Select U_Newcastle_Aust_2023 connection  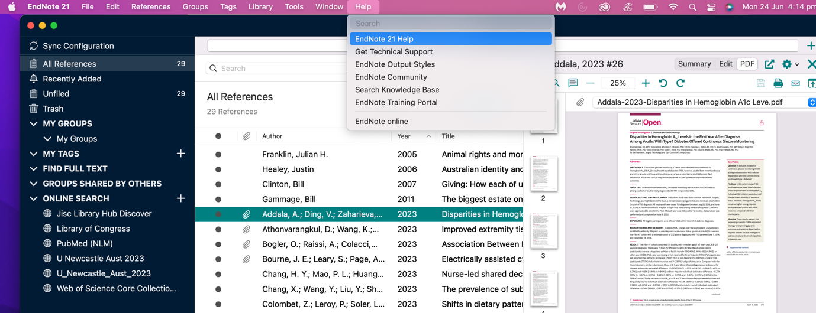pos(104,273)
